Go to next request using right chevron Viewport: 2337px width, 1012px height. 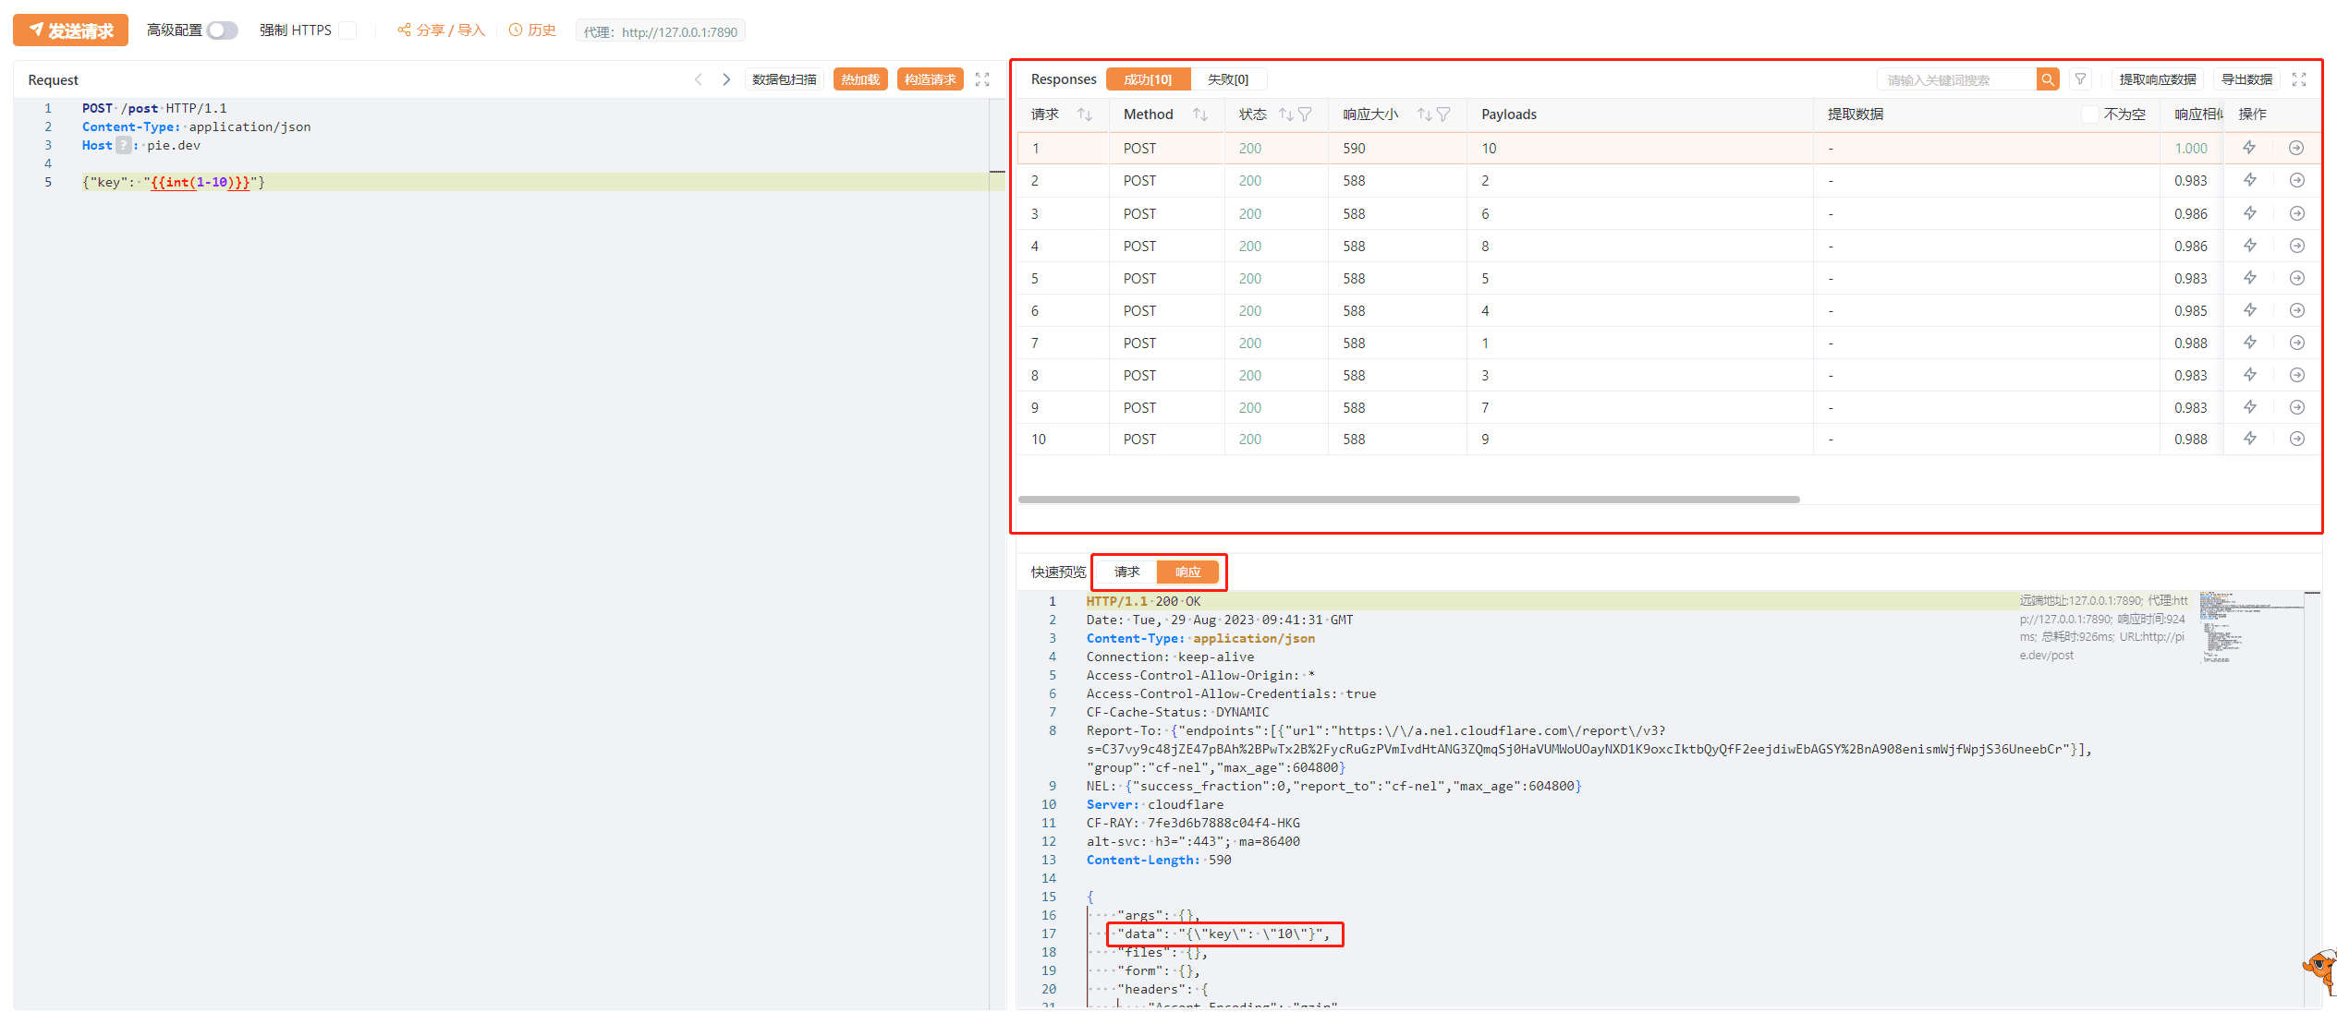726,79
